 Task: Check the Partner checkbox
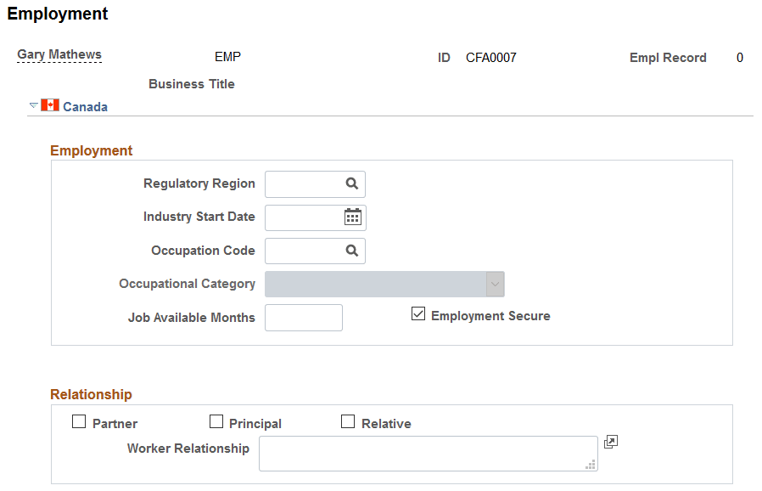click(x=79, y=420)
